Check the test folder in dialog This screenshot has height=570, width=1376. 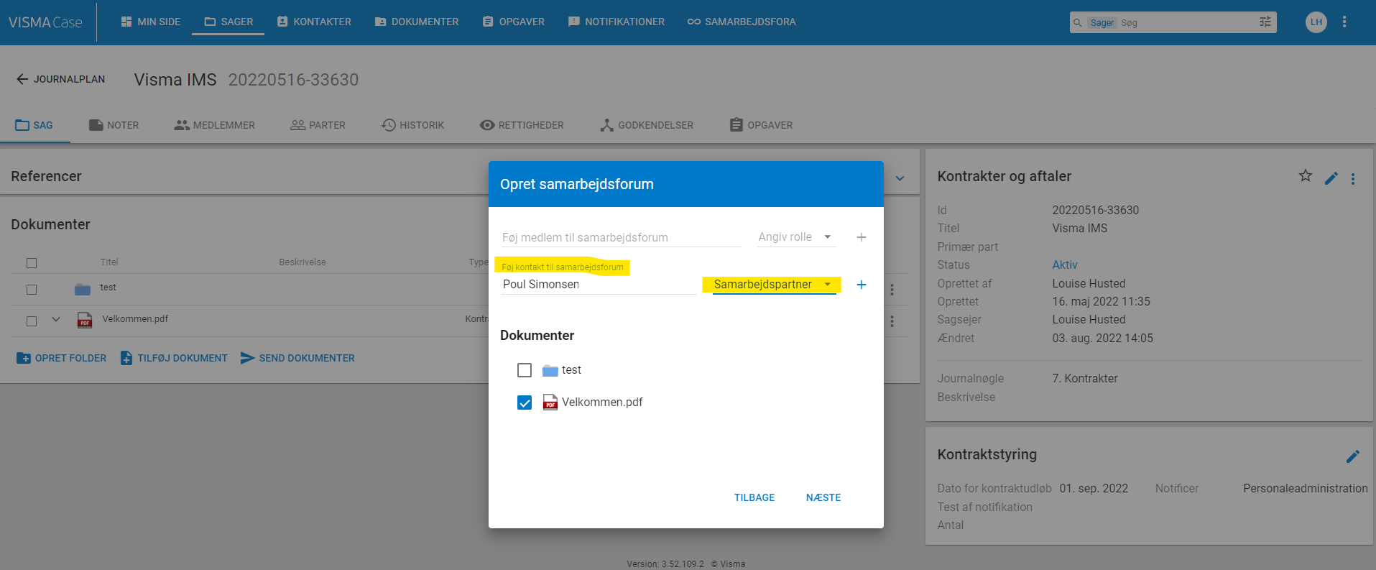[x=525, y=370]
